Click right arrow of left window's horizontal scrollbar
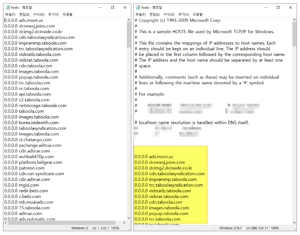 click(124, 222)
